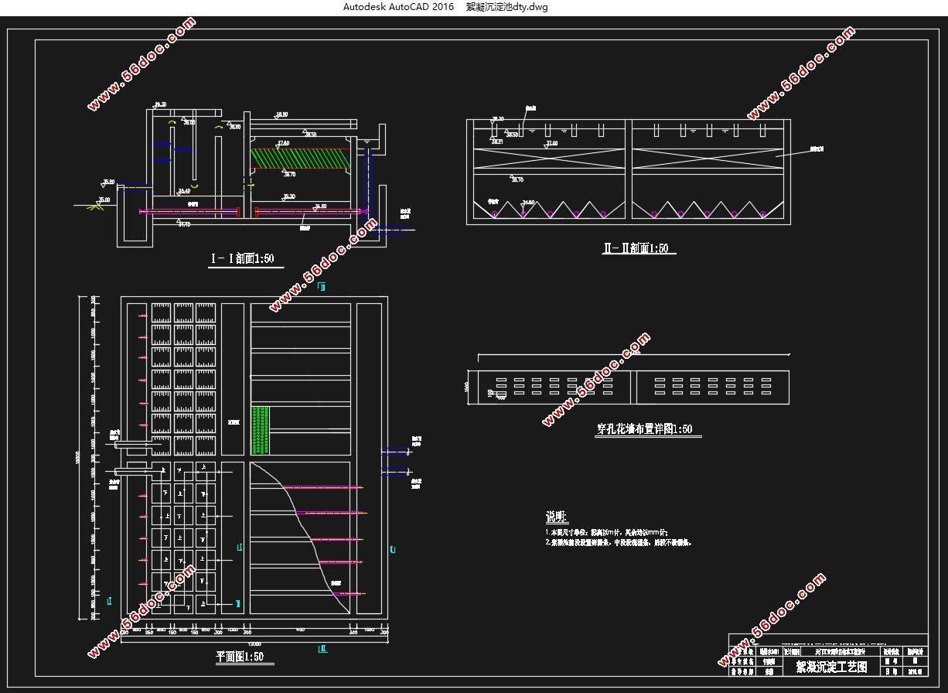Select the '12000' overall dimension below plan view
The width and height of the screenshot is (948, 693).
click(254, 643)
